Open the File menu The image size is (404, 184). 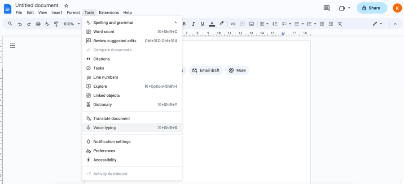click(18, 13)
